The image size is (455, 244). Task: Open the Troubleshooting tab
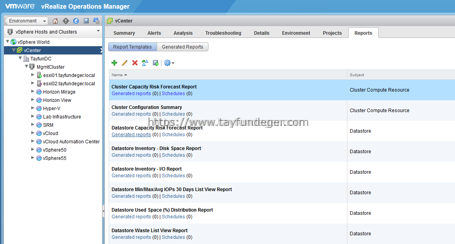223,33
